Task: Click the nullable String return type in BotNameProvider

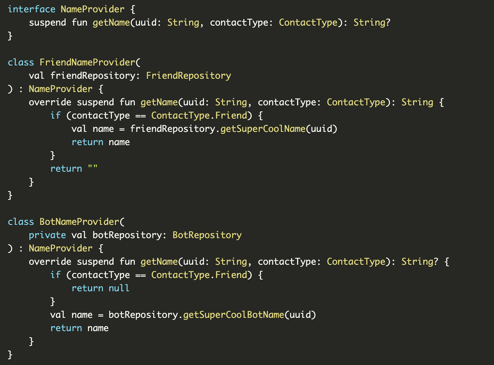Action: coord(419,261)
